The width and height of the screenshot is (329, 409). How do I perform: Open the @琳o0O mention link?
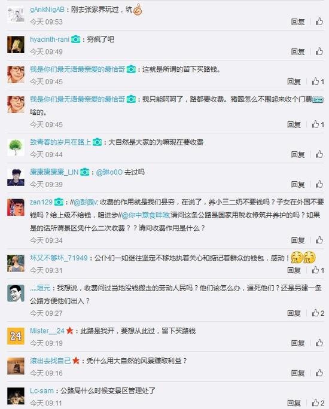(109, 172)
